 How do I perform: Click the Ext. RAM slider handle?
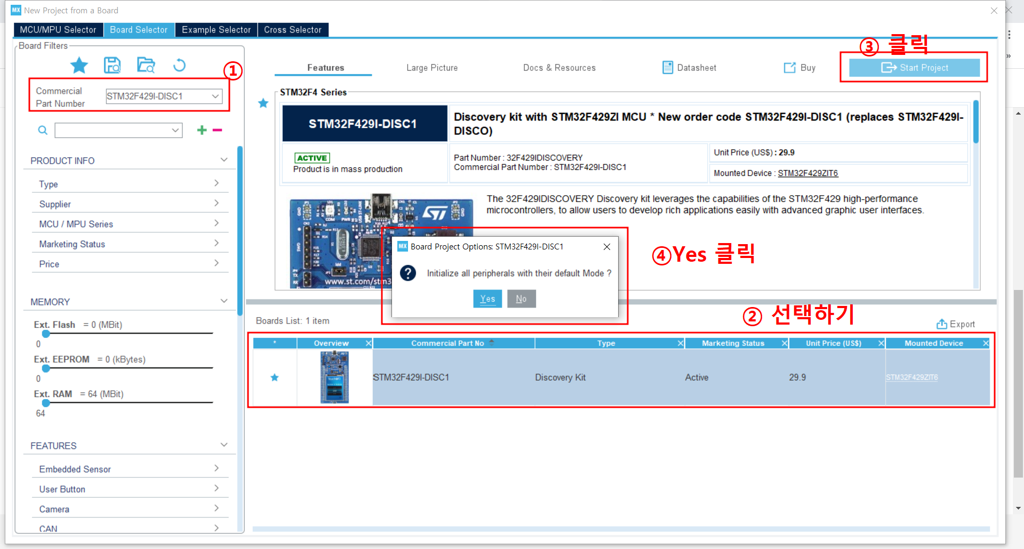(46, 403)
